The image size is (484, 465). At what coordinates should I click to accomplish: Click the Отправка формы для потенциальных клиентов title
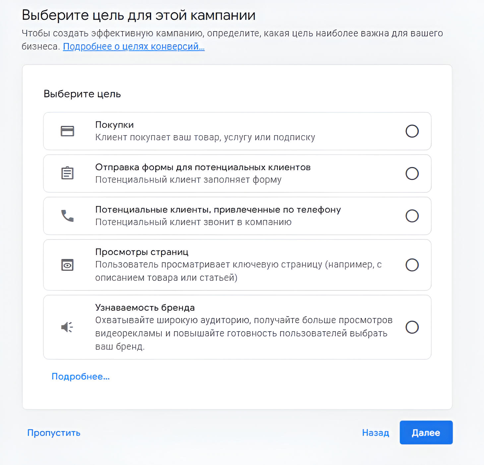[x=203, y=167]
